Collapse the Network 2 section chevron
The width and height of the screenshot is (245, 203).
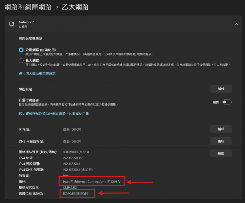click(237, 24)
